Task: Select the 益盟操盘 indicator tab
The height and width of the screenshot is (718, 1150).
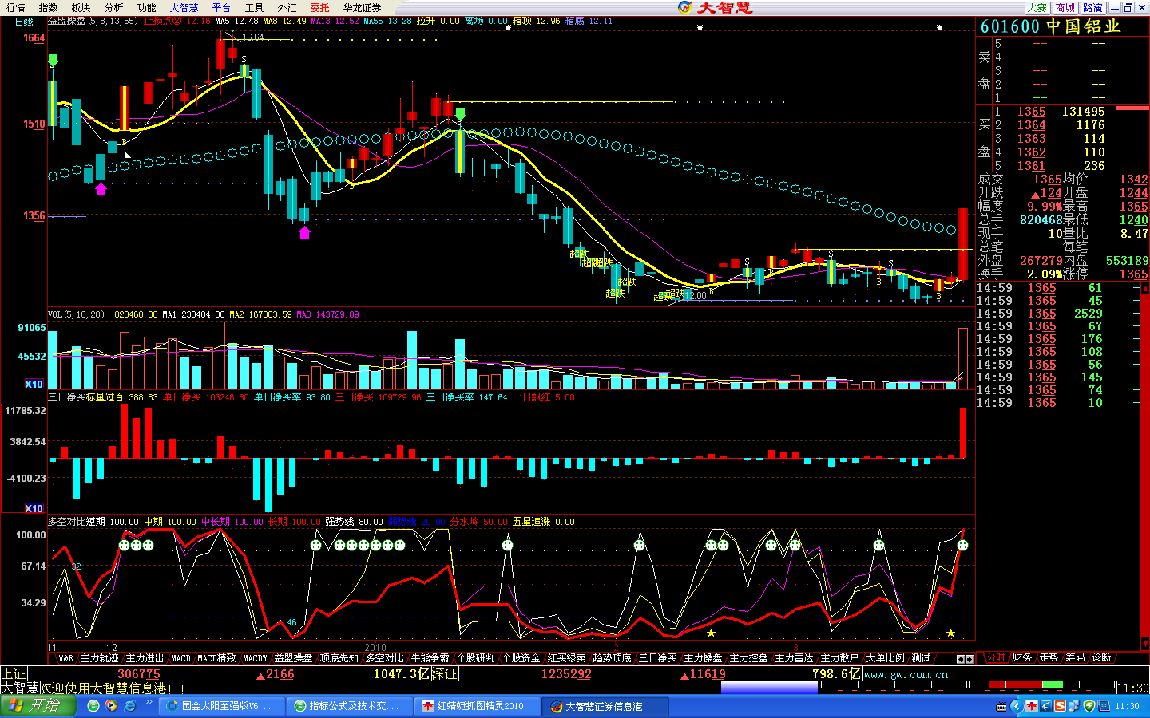Action: pyautogui.click(x=293, y=658)
